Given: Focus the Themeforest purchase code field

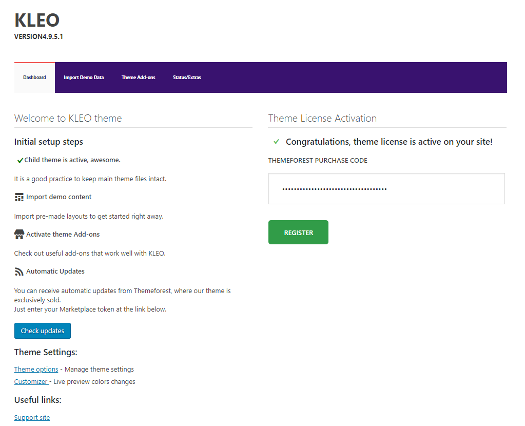Looking at the screenshot, I should coord(386,189).
